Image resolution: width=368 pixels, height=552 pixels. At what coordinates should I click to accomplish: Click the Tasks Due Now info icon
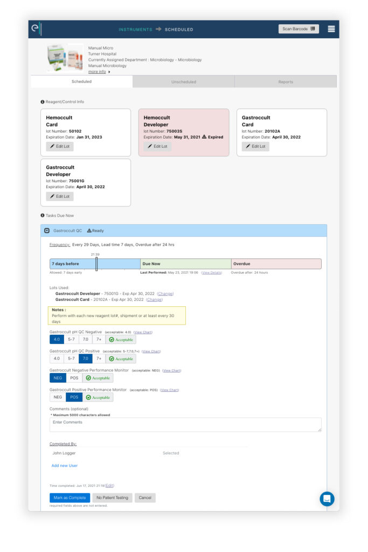coord(43,216)
